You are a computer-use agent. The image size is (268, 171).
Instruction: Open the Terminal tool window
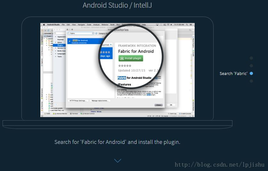coord(74,114)
